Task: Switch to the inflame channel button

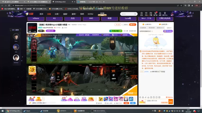Action: pyautogui.click(x=36, y=18)
